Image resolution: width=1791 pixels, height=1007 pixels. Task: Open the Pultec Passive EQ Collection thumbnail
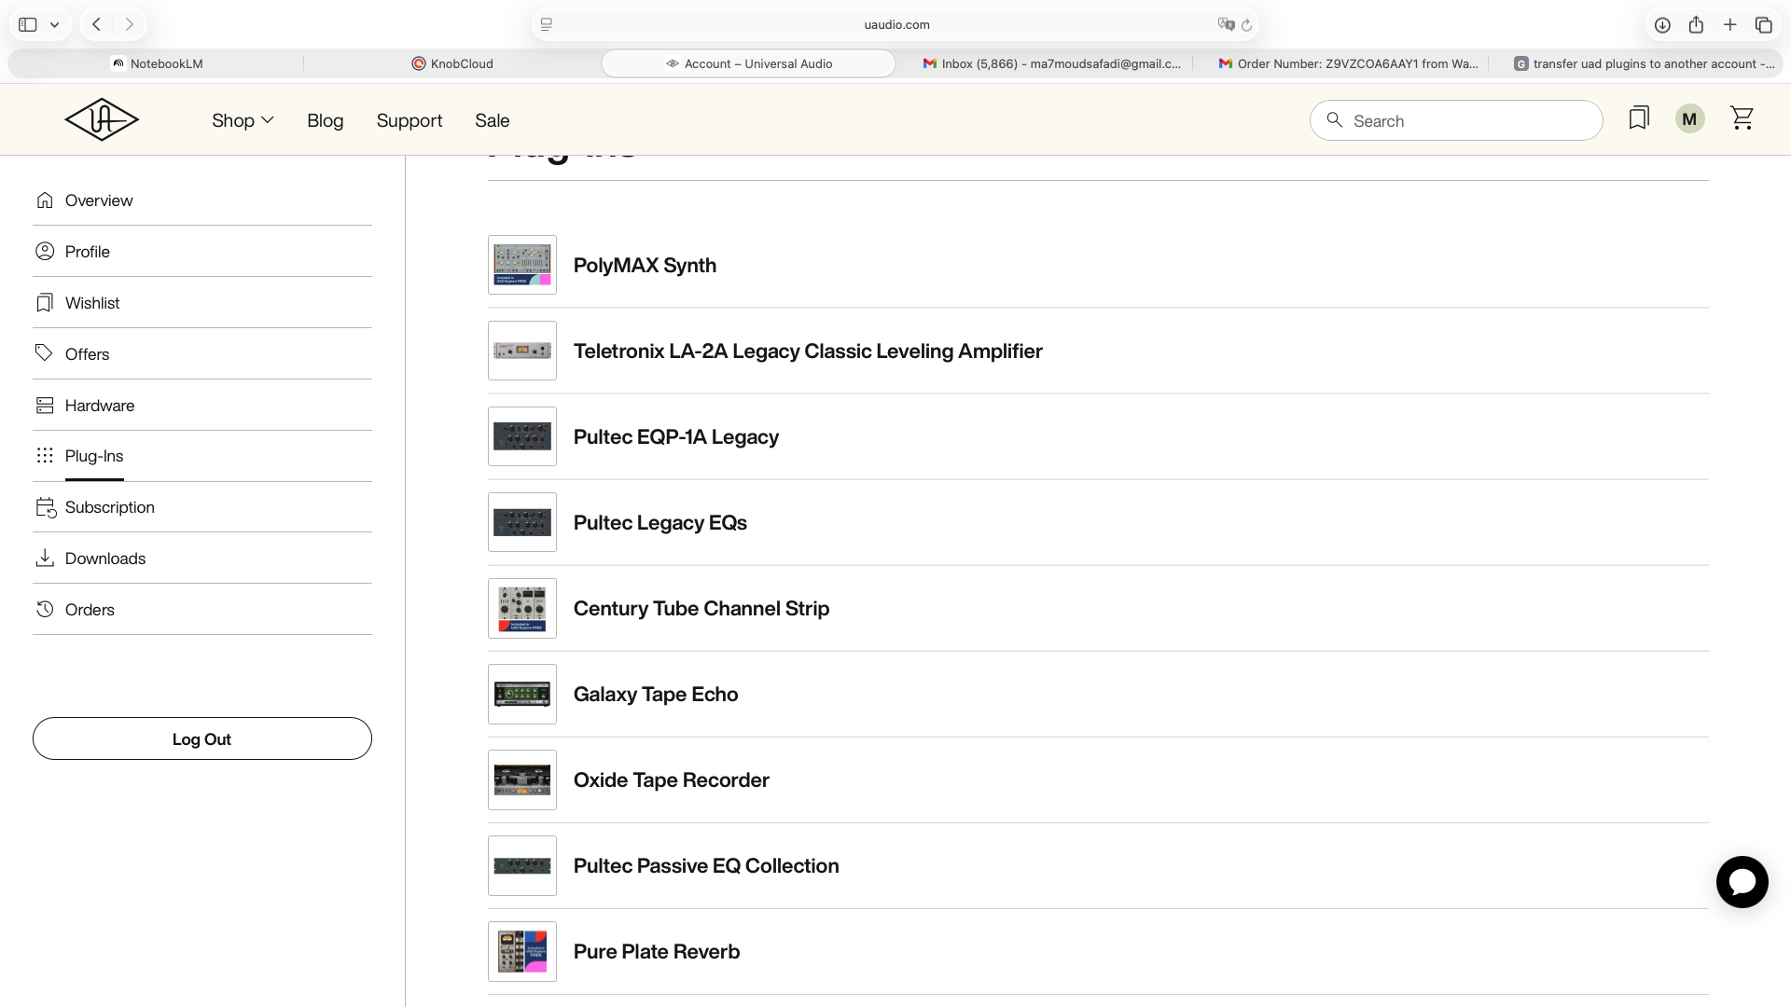[x=522, y=865]
